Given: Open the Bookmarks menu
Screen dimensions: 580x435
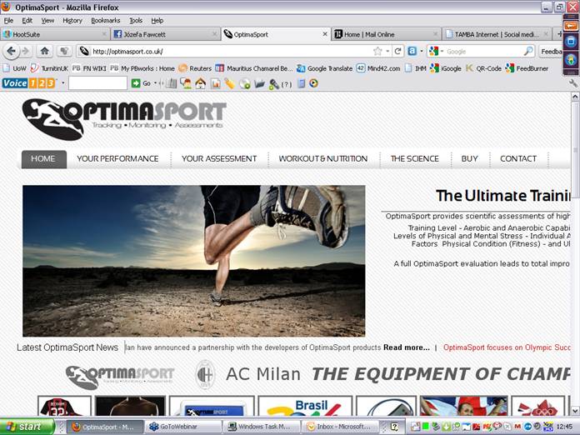Looking at the screenshot, I should [x=106, y=21].
